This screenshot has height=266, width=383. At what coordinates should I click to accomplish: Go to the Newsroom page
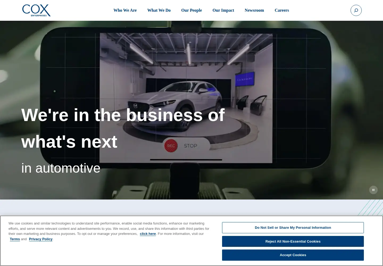254,10
